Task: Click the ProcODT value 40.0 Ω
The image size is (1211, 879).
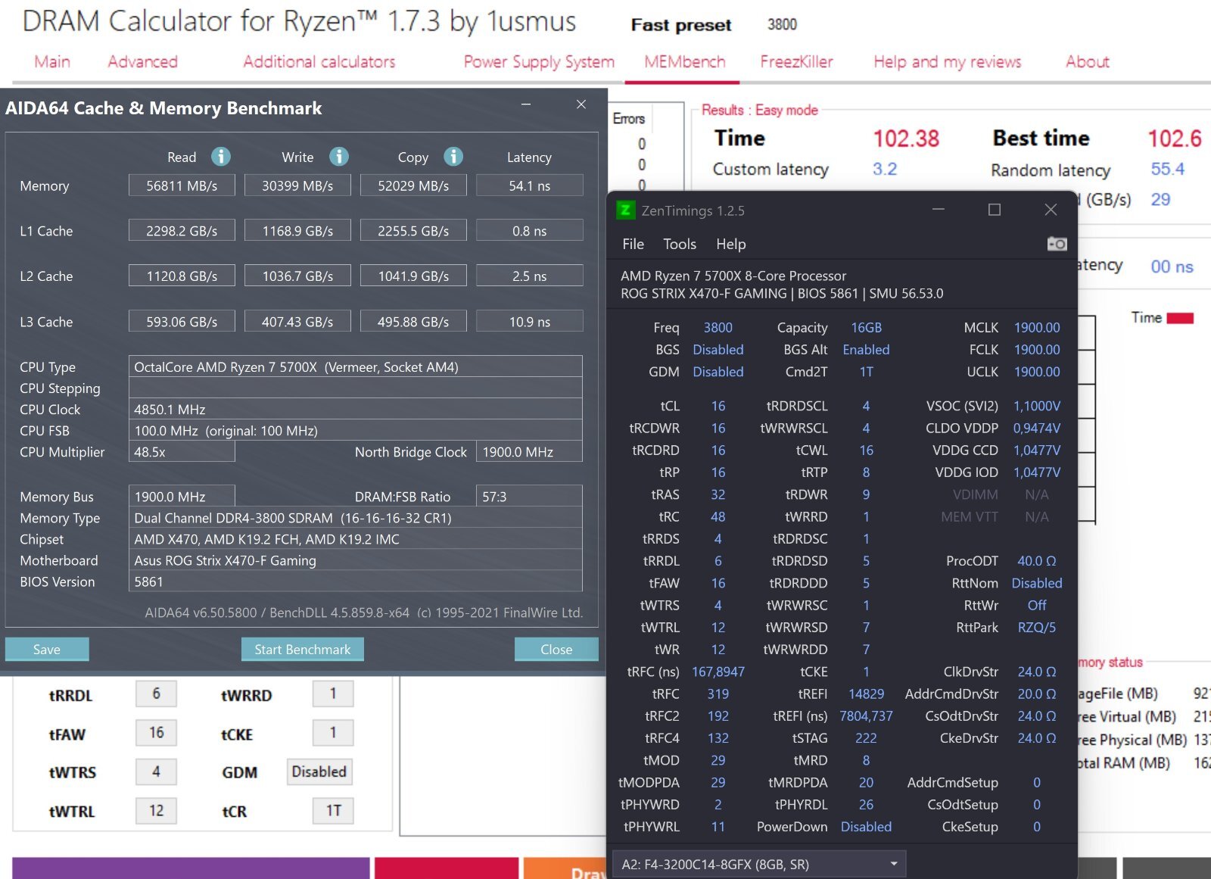Action: pos(1037,561)
